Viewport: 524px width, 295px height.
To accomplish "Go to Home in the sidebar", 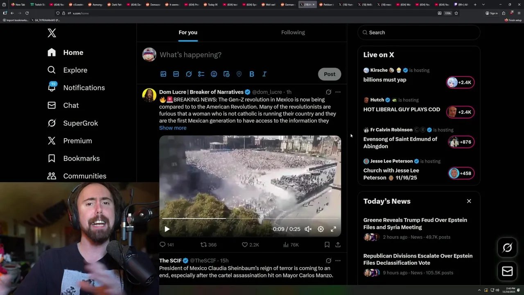I will [65, 52].
